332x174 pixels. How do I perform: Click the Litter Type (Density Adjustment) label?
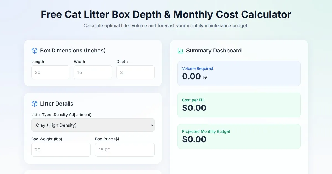61,115
